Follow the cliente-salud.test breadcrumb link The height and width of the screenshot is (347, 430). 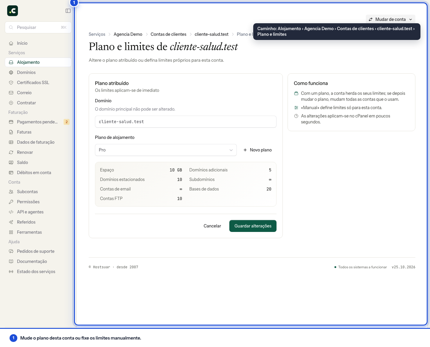coord(211,34)
